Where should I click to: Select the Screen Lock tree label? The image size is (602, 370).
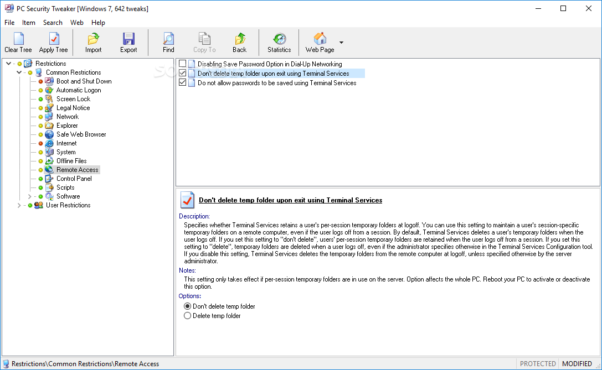click(73, 99)
